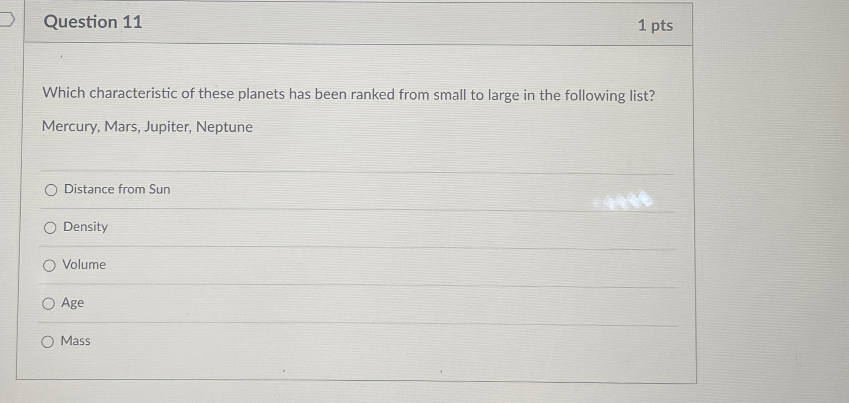Select the Volume radio button

point(50,265)
